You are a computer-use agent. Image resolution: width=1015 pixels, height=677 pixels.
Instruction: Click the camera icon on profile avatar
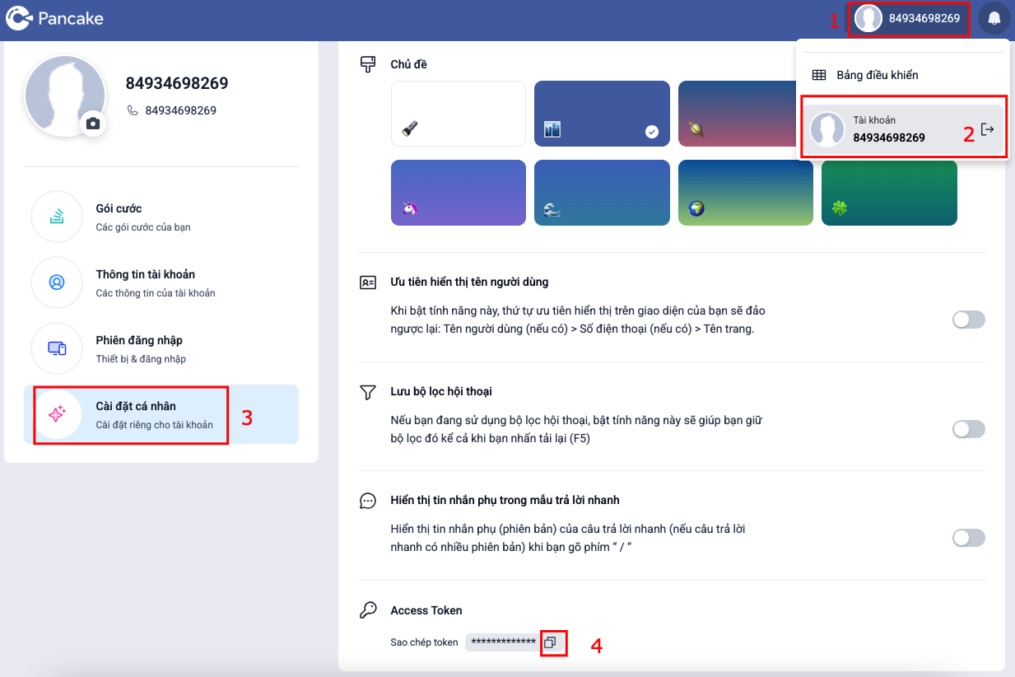click(x=93, y=124)
